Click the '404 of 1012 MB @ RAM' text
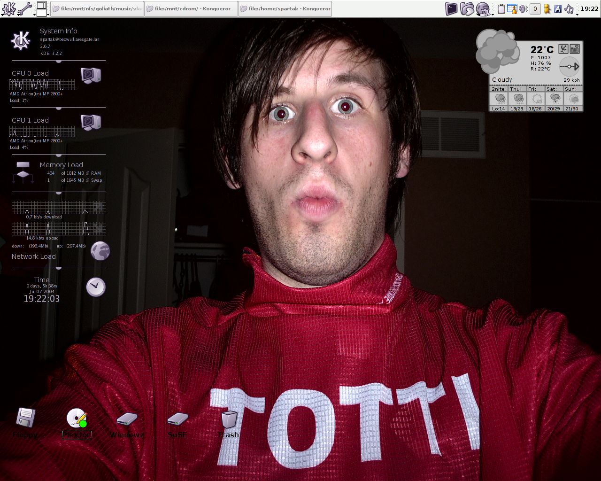Screen dimensions: 601x481 (74, 173)
